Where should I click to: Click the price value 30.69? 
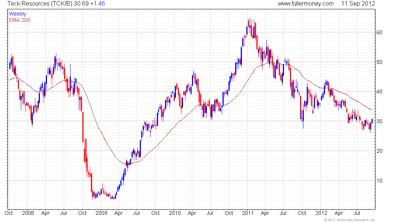[81, 4]
